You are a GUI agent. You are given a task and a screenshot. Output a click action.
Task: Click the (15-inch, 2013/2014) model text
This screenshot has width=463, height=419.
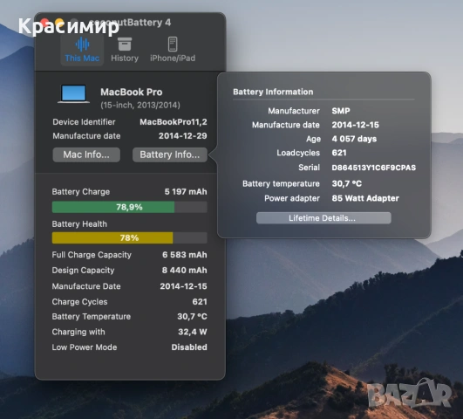(x=140, y=106)
